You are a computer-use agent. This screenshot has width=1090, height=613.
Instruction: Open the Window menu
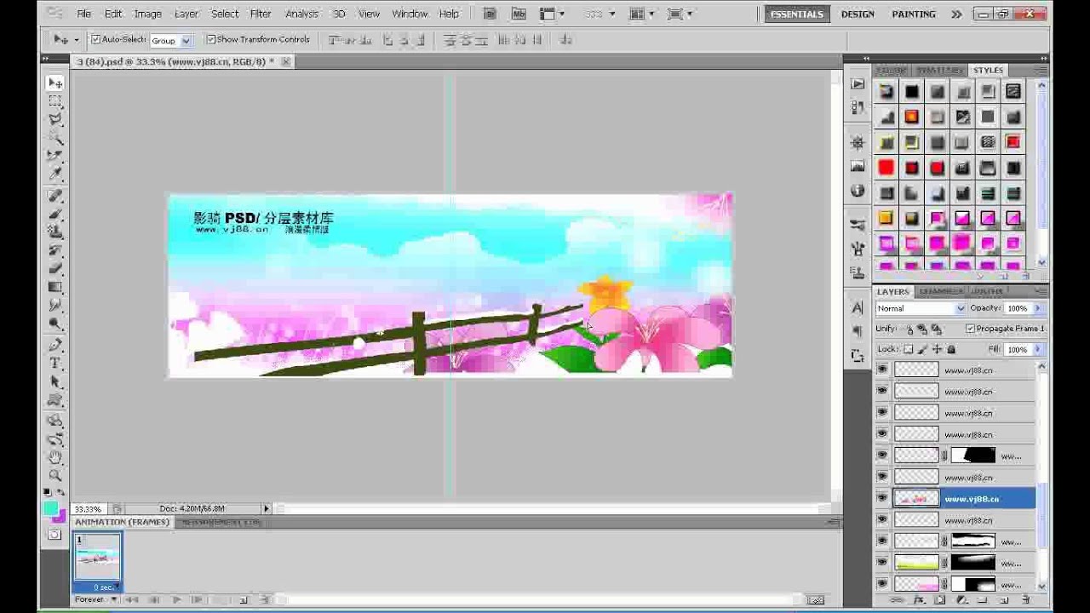pyautogui.click(x=410, y=14)
